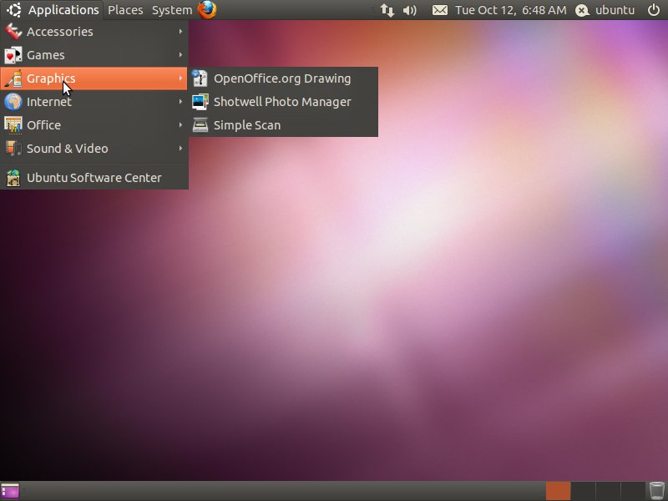Open the sound volume indicator
Image resolution: width=668 pixels, height=501 pixels.
coord(409,10)
